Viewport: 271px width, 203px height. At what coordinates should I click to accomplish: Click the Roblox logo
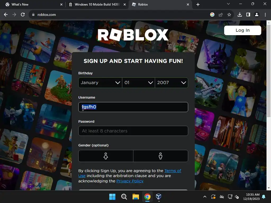133,35
